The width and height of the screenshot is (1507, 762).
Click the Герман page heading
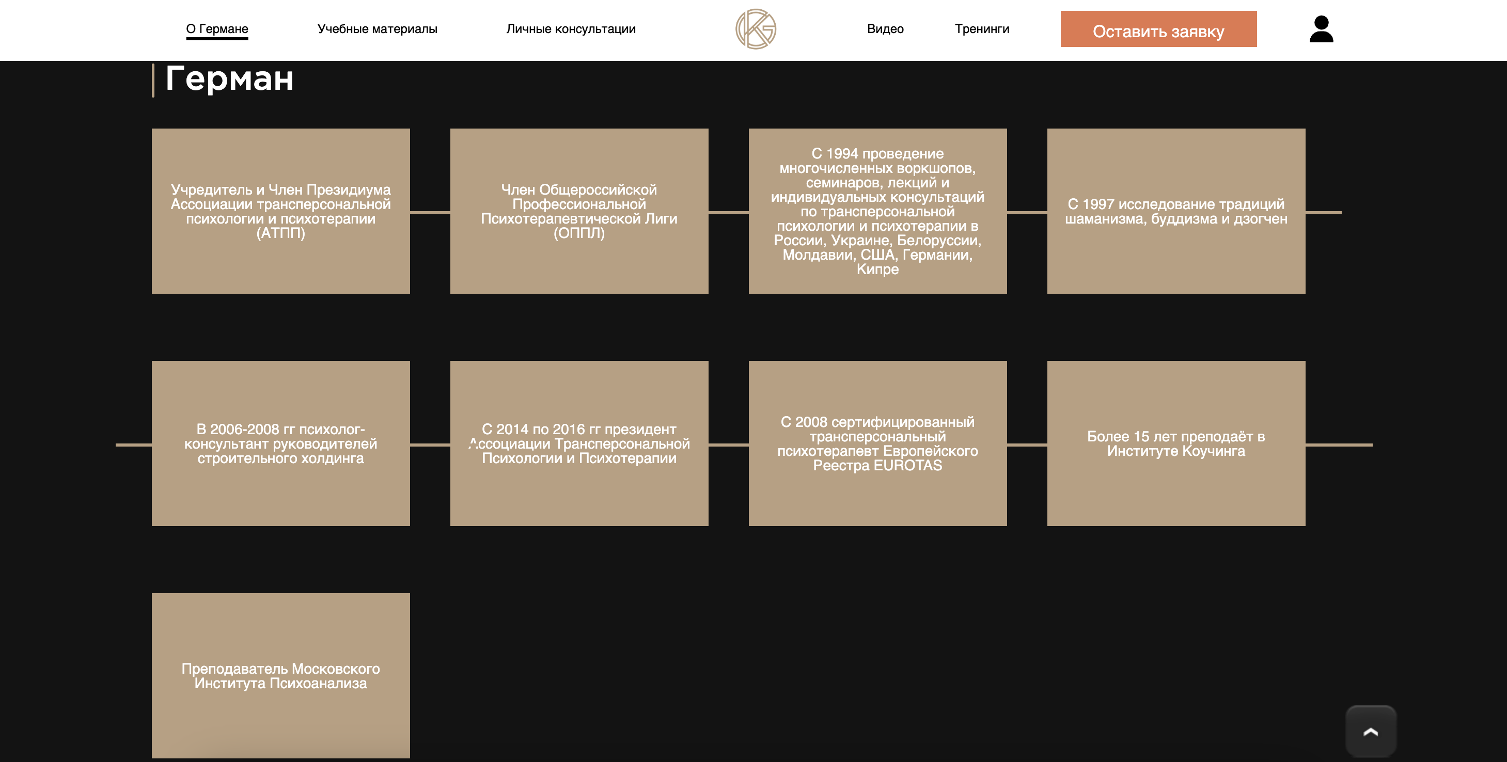229,78
